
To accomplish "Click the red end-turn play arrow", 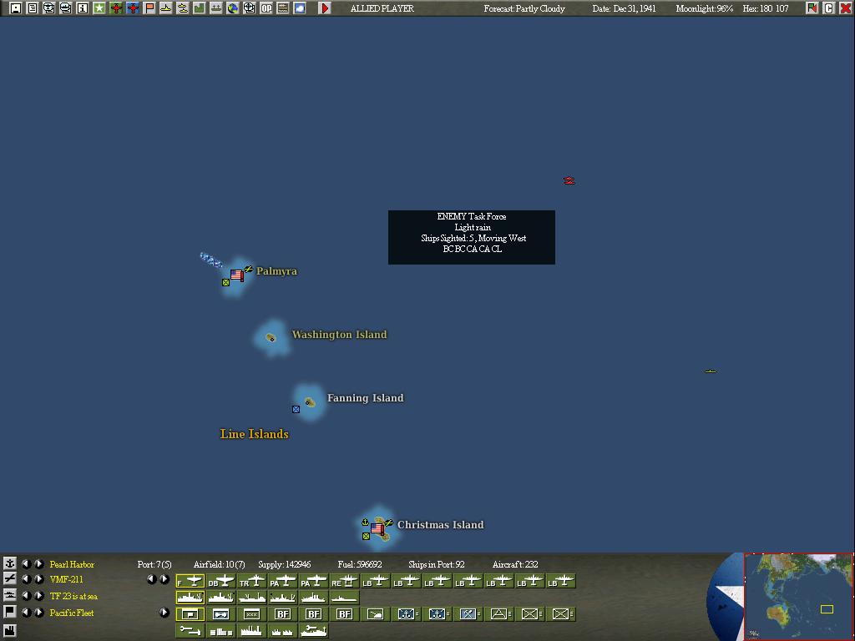I will click(325, 8).
